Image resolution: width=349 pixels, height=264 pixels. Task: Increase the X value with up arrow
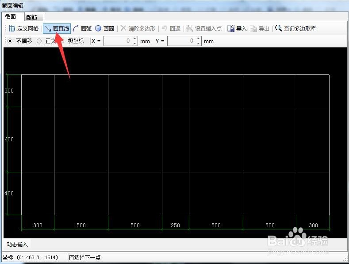[134, 39]
